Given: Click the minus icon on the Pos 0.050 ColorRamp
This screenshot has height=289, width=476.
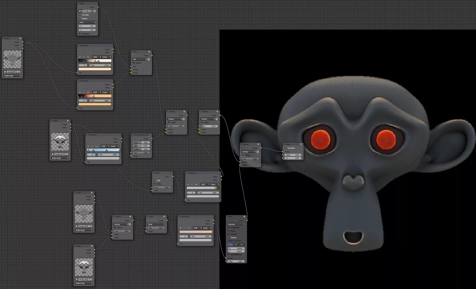Looking at the screenshot, I should (x=92, y=146).
